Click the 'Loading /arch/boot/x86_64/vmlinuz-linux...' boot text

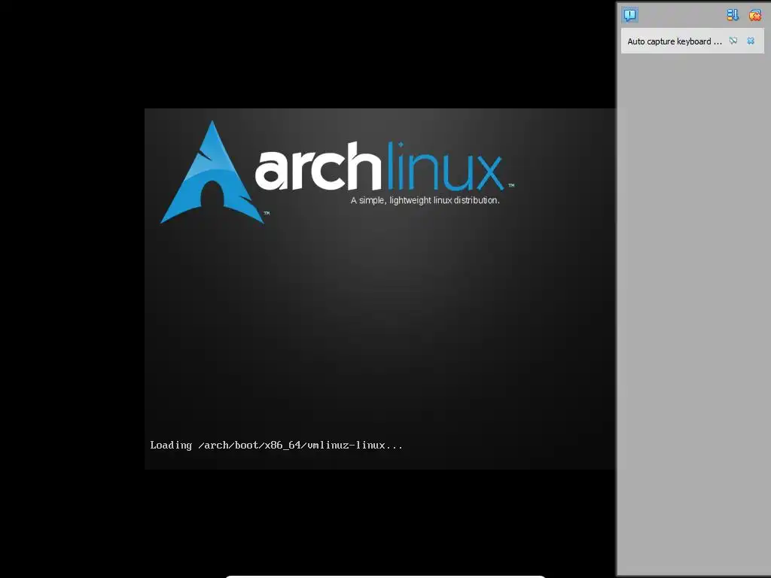coord(276,446)
